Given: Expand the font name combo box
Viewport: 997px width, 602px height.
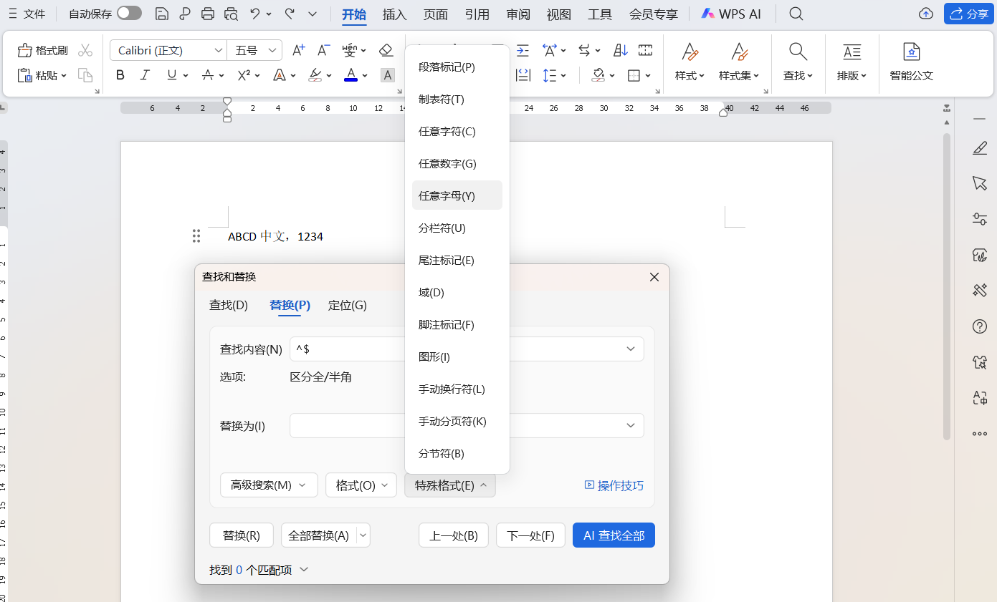Looking at the screenshot, I should 220,49.
